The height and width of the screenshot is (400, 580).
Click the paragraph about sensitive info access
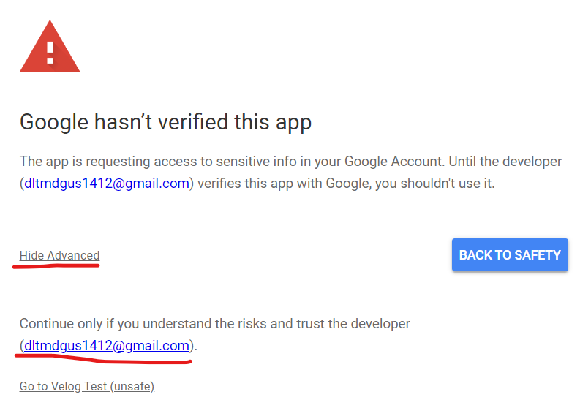coord(291,173)
